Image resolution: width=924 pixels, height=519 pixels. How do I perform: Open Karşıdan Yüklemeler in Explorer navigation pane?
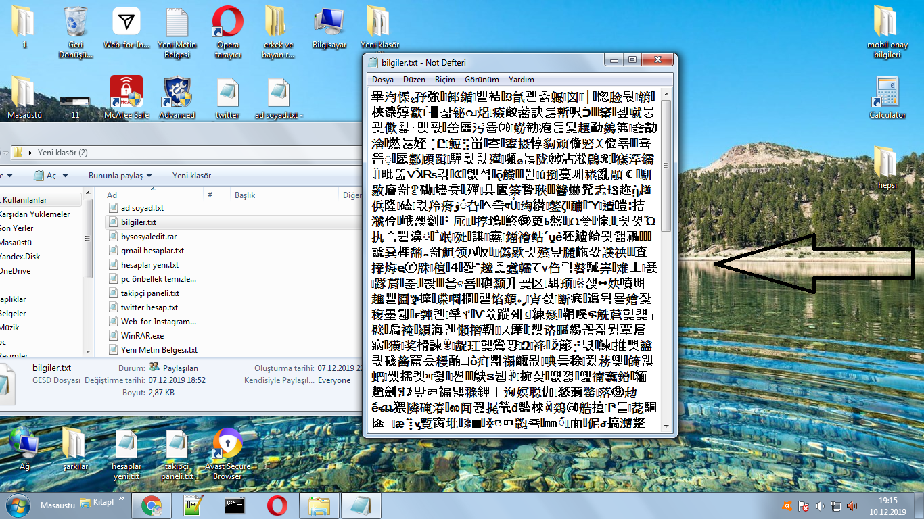click(34, 214)
